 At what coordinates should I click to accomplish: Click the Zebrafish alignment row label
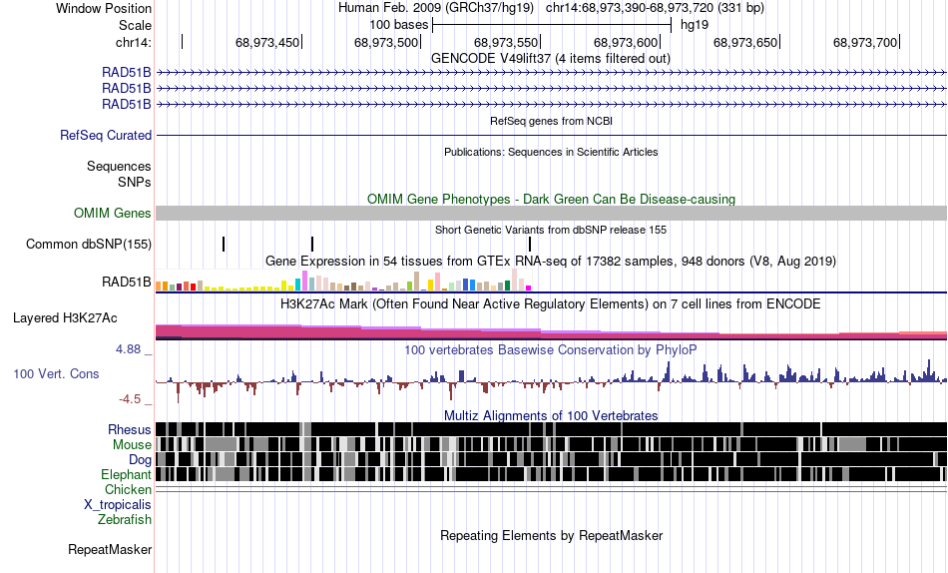pyautogui.click(x=125, y=519)
